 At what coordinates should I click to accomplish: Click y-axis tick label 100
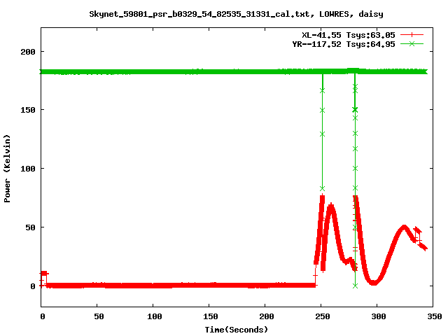pyautogui.click(x=28, y=169)
